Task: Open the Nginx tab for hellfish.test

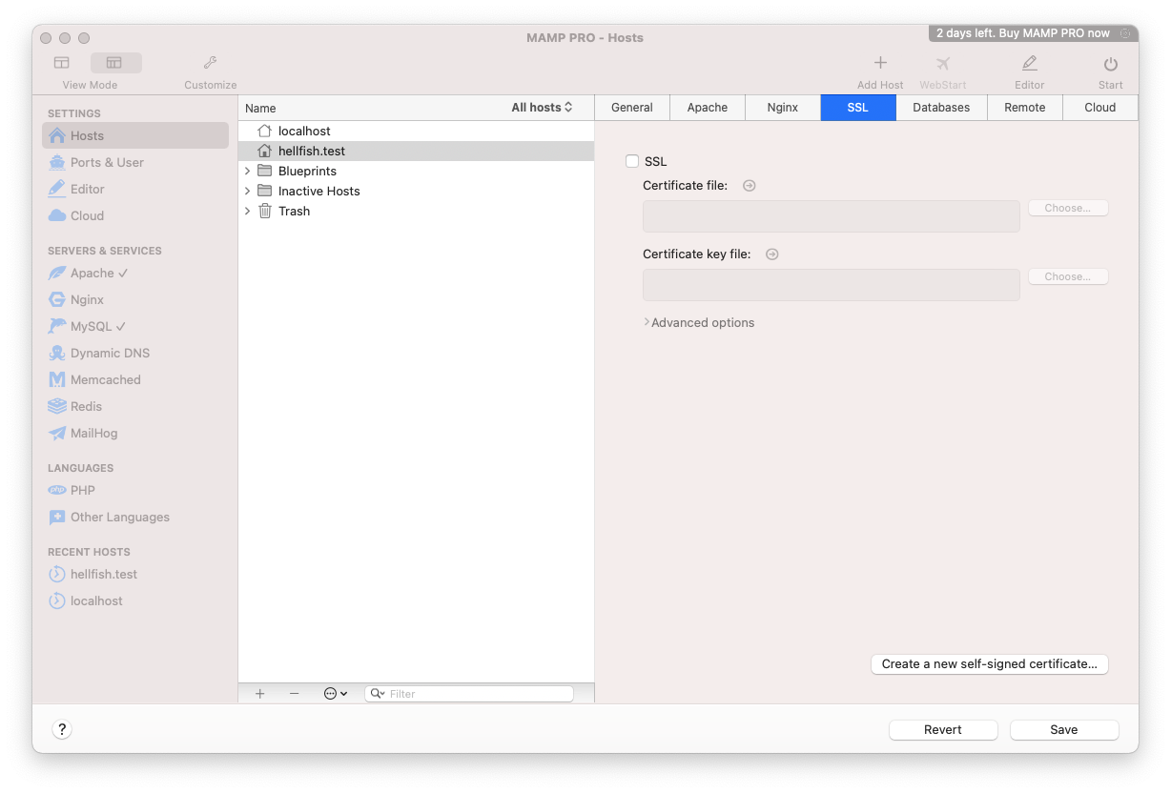Action: (782, 108)
